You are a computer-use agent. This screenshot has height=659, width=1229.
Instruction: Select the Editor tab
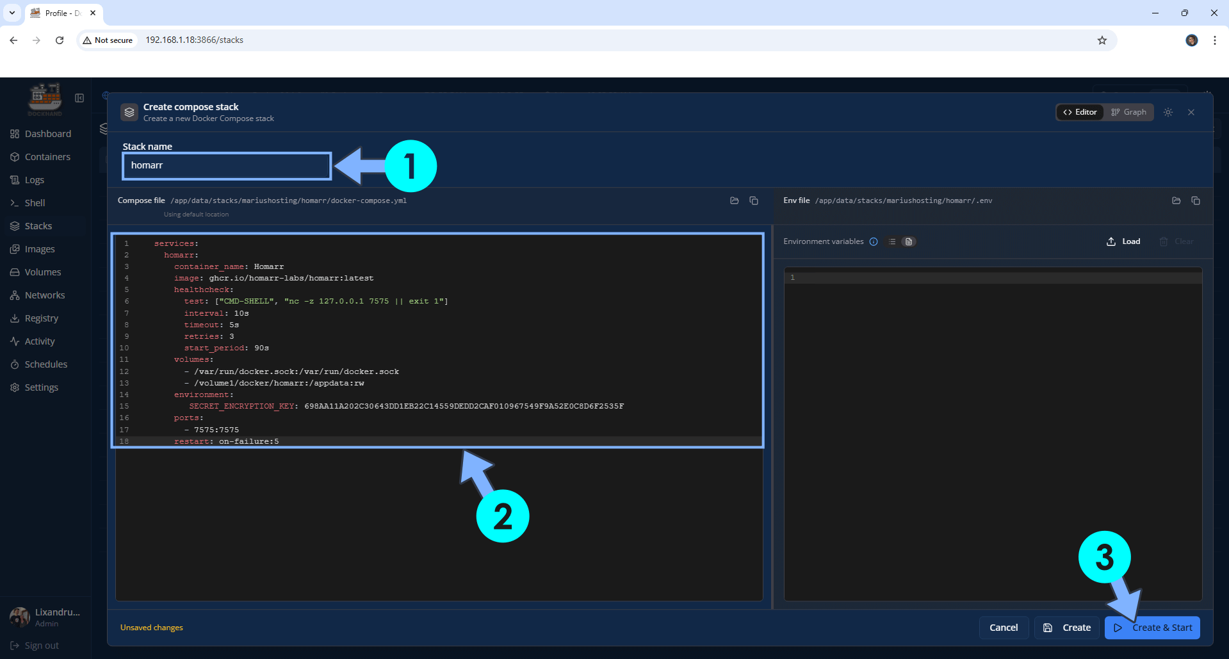(1080, 112)
